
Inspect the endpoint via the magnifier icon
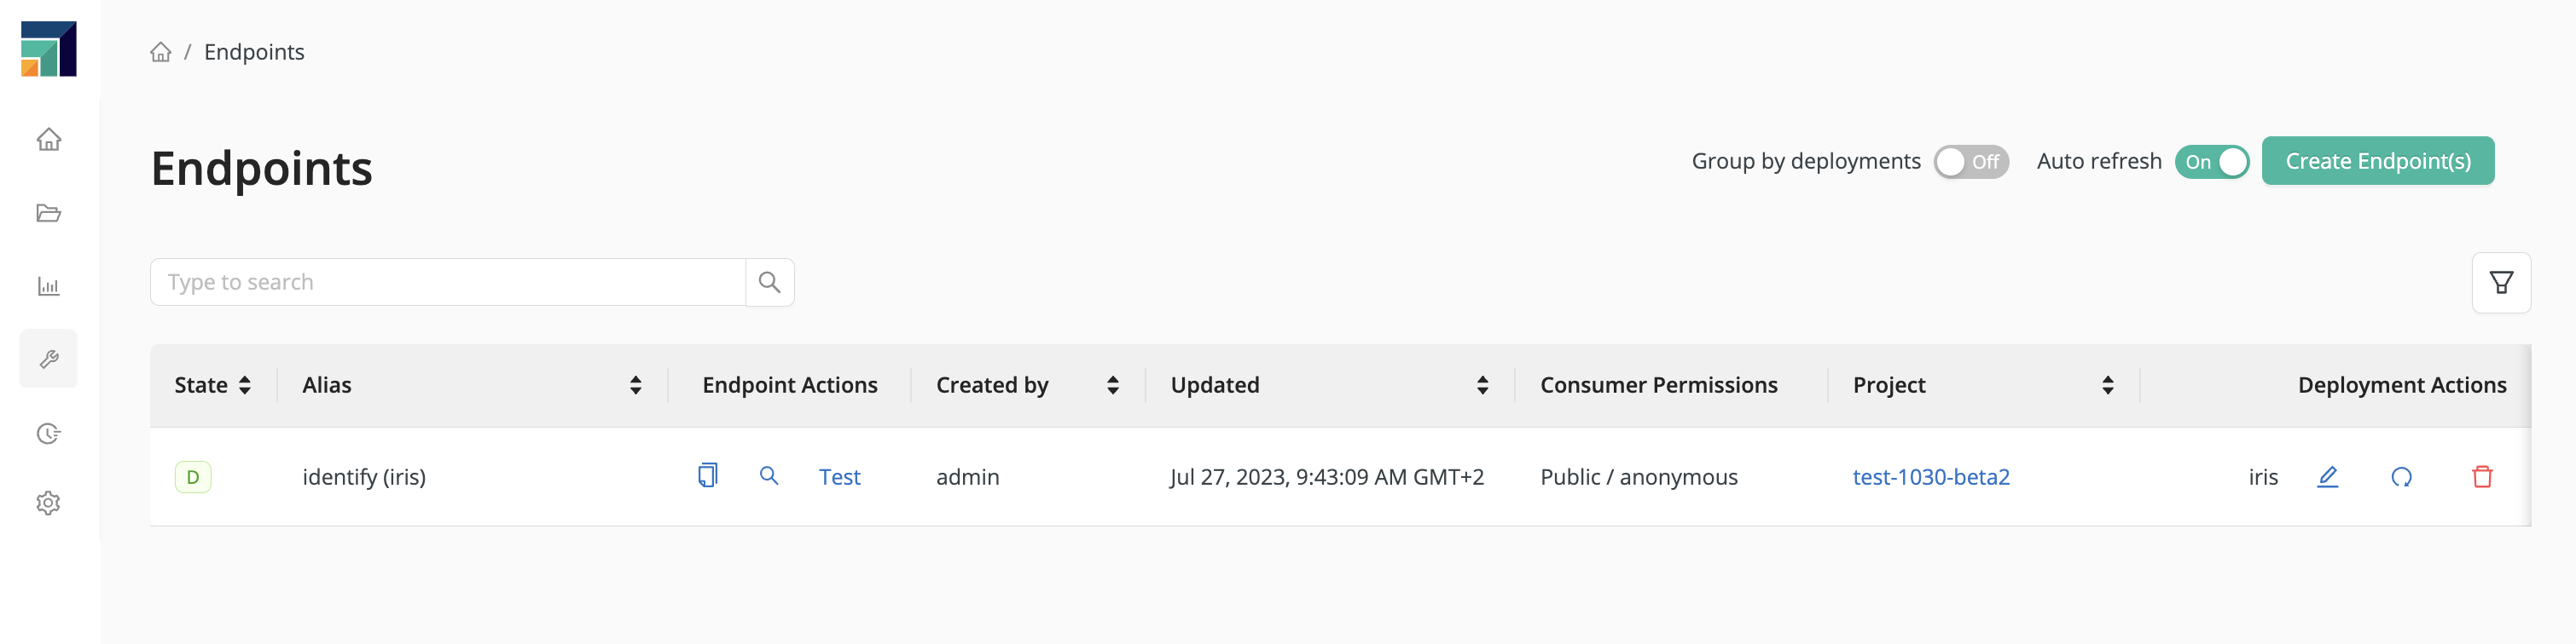pyautogui.click(x=769, y=476)
